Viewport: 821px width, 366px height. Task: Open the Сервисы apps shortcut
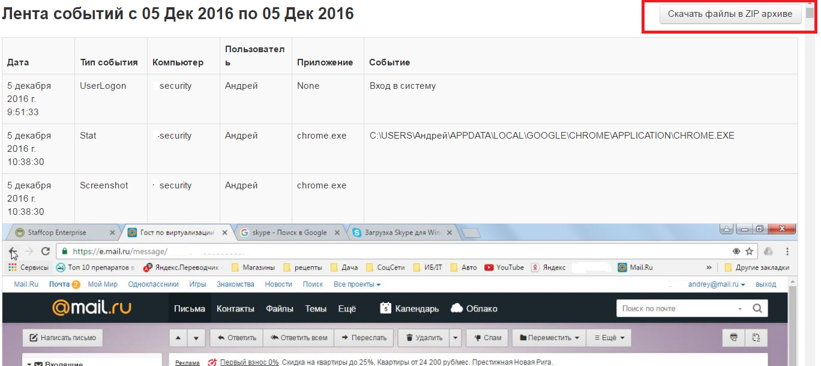[x=29, y=268]
